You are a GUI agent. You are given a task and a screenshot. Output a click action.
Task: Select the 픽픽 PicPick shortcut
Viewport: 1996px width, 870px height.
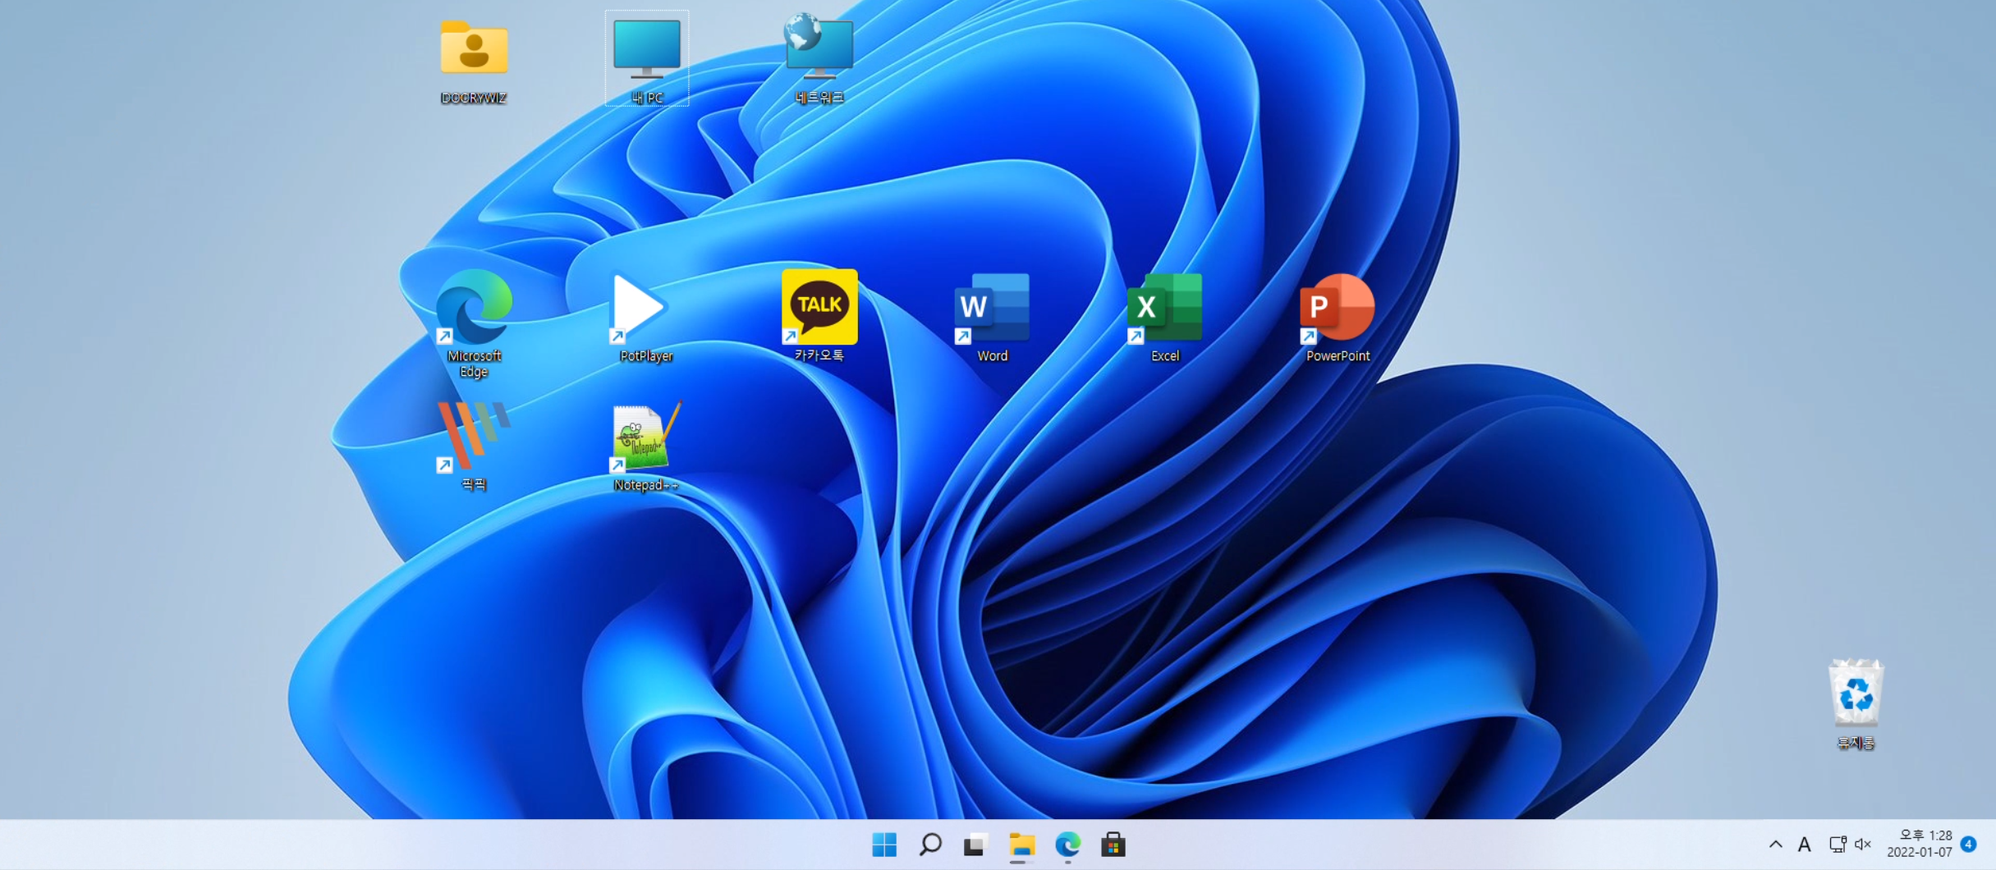pyautogui.click(x=474, y=446)
